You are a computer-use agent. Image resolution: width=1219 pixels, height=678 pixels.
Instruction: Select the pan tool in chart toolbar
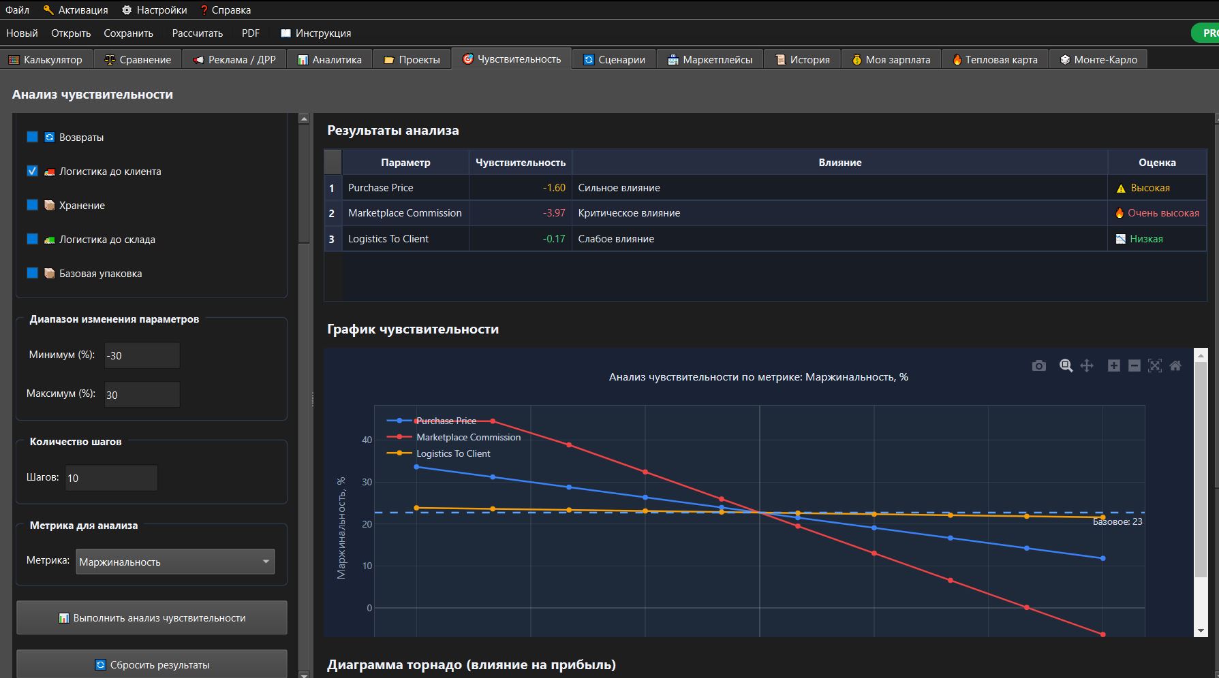pyautogui.click(x=1087, y=366)
